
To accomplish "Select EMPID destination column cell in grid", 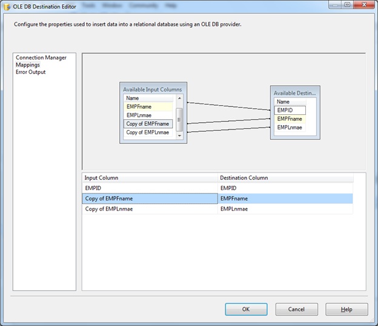I will pyautogui.click(x=285, y=188).
